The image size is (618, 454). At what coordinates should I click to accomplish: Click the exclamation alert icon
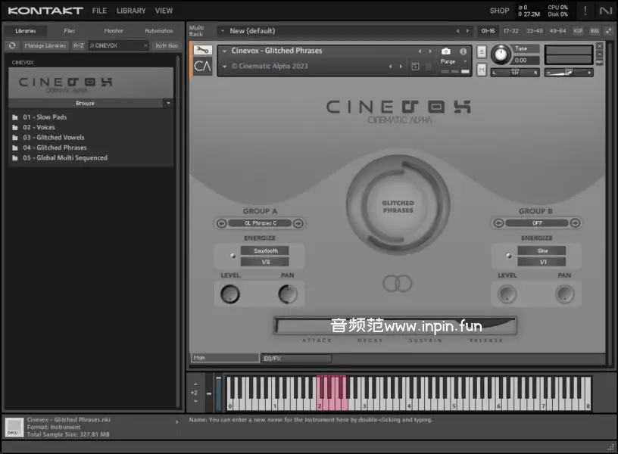pyautogui.click(x=585, y=11)
